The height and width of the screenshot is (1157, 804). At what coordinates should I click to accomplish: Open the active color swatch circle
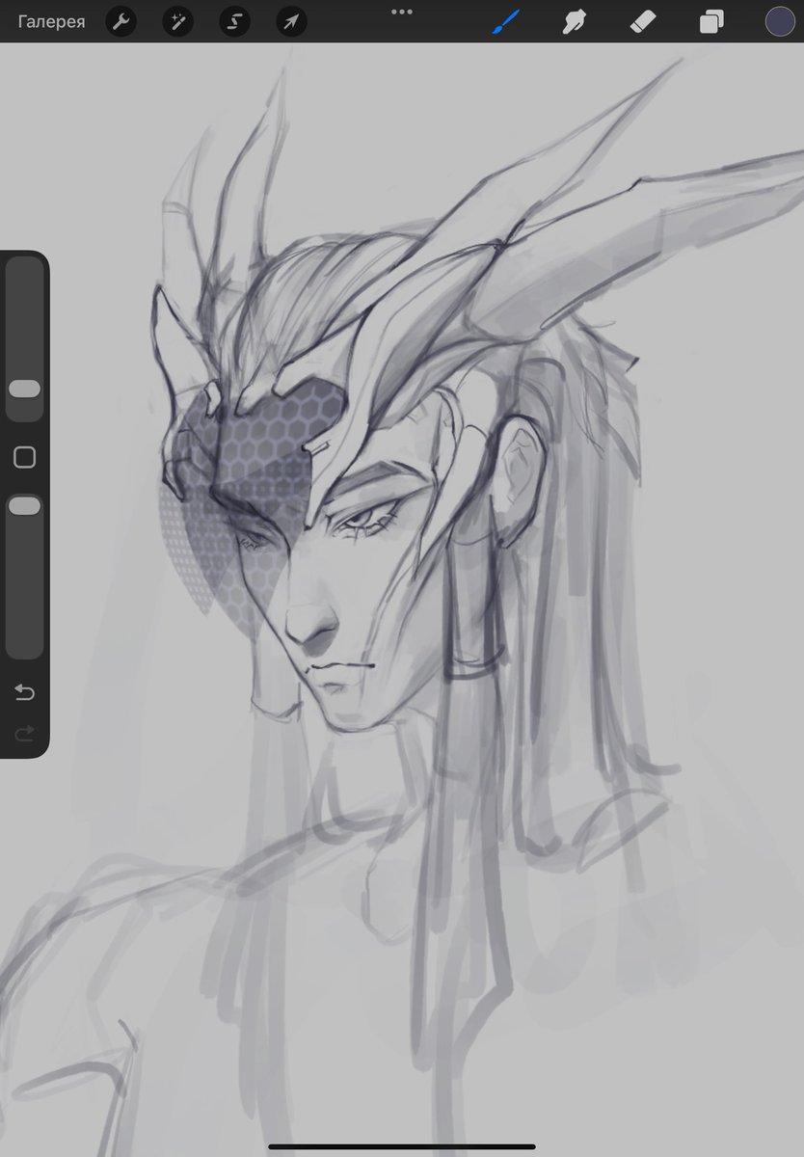coord(779,21)
